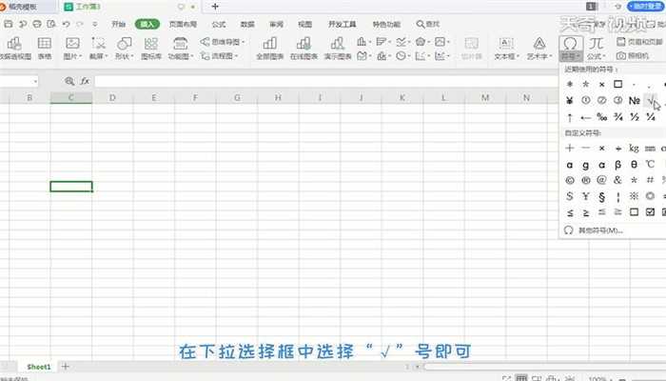Image resolution: width=666 pixels, height=381 pixels.
Task: Switch to the 开发工具 Developer tab
Action: pos(342,24)
